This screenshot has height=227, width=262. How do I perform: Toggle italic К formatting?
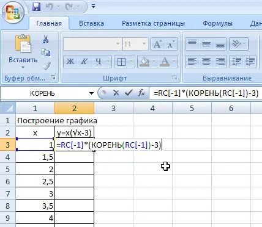[84, 62]
